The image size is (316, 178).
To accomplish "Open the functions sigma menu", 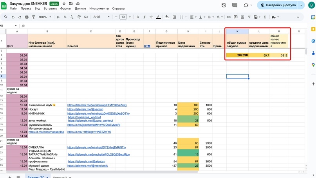I will pyautogui.click(x=265, y=17).
